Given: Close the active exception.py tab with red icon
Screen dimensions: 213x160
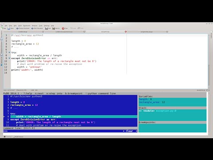Looking at the screenshot, I should (x=126, y=32).
